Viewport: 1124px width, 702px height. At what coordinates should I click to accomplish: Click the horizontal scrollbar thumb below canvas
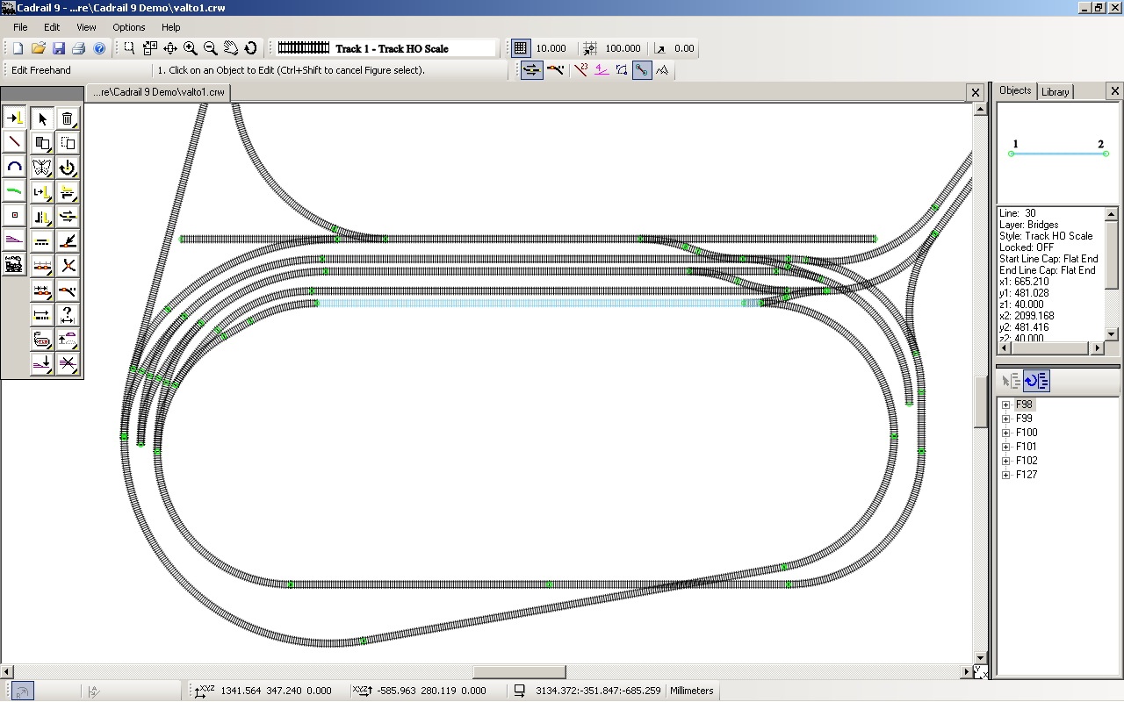point(518,672)
